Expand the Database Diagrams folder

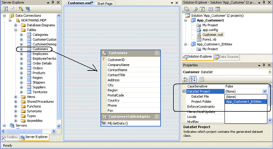tap(16, 25)
